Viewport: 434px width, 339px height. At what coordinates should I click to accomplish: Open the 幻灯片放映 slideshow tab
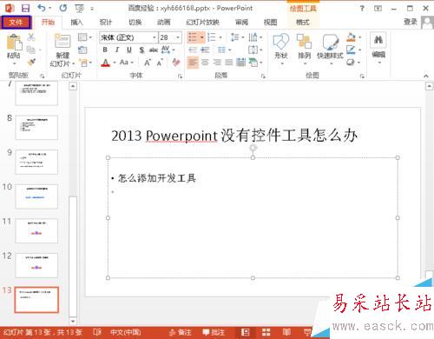[x=202, y=22]
